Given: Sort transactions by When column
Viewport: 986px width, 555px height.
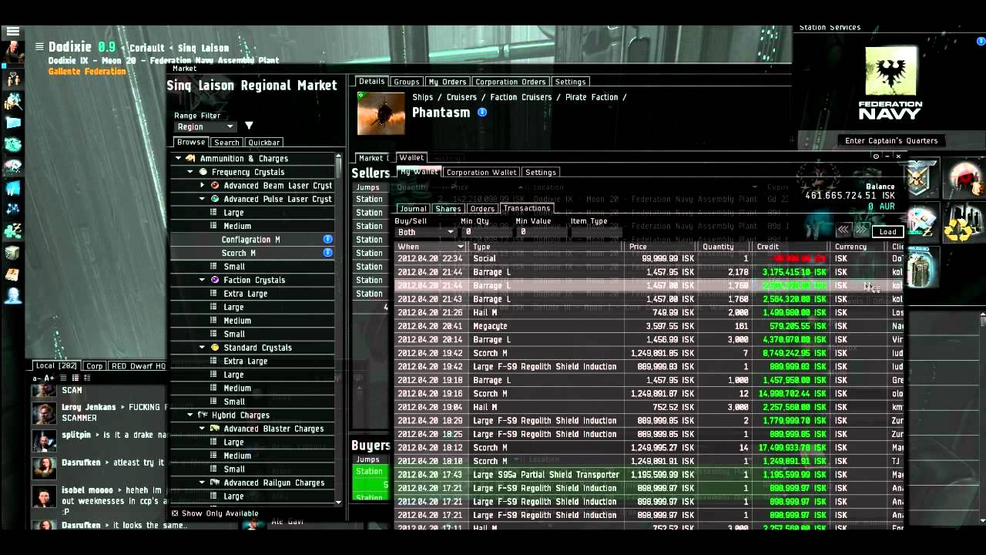Looking at the screenshot, I should pyautogui.click(x=431, y=247).
